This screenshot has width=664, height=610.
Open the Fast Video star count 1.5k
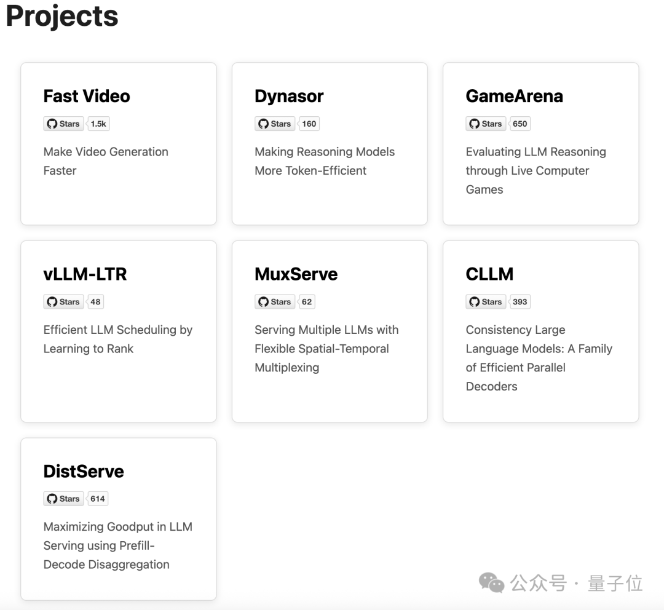(98, 124)
